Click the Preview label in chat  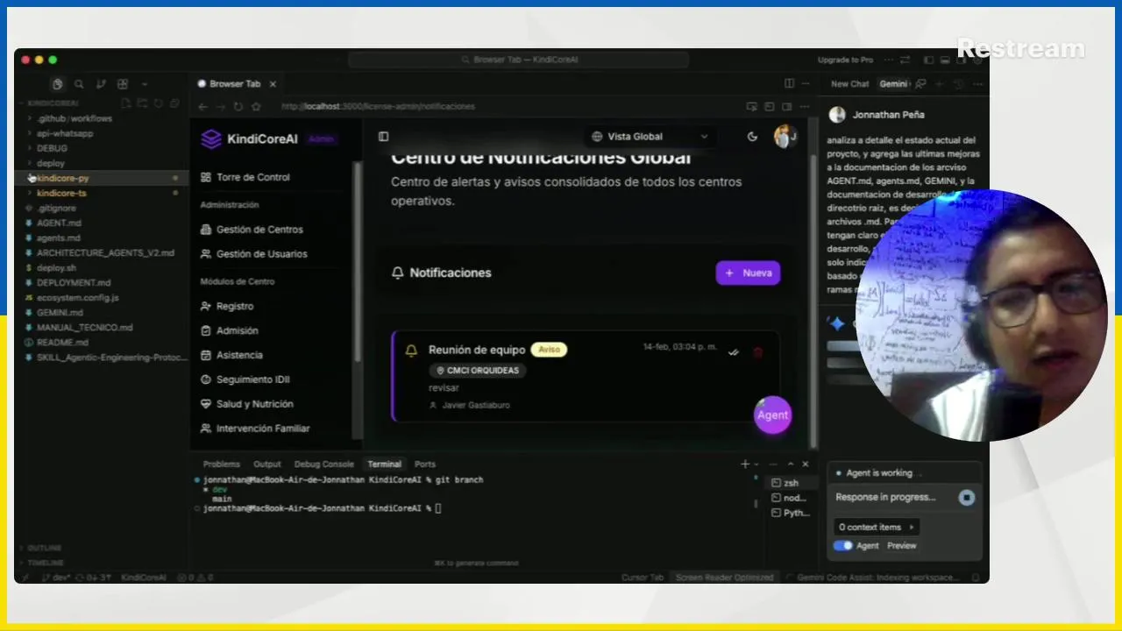click(901, 545)
